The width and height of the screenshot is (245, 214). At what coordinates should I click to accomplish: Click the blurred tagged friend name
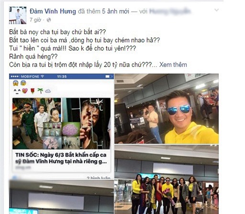(x=170, y=11)
